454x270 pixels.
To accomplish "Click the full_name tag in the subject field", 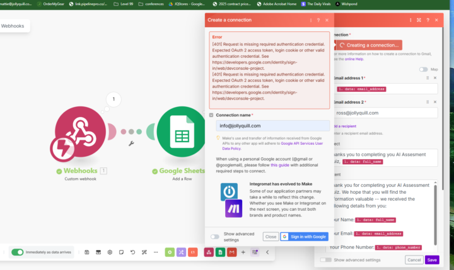I will [x=363, y=162].
